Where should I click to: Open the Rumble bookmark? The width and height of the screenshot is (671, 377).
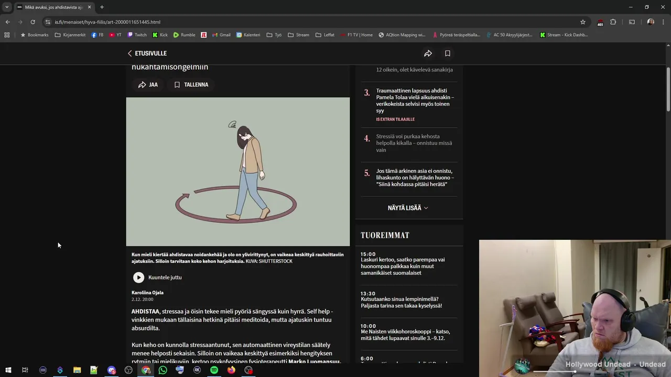[185, 35]
